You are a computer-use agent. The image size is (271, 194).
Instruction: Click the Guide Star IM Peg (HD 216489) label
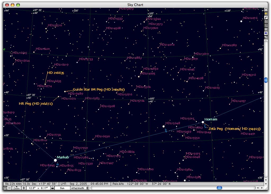tap(99, 89)
